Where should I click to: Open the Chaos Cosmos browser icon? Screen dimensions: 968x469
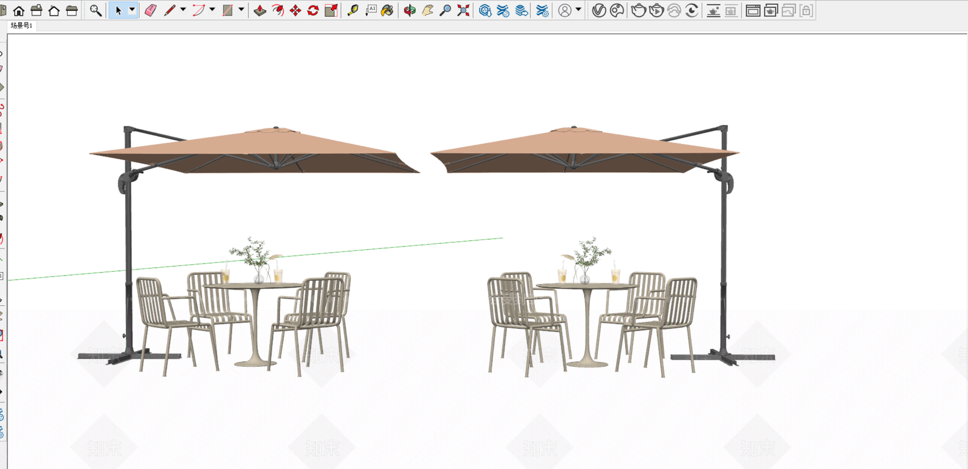pos(617,10)
